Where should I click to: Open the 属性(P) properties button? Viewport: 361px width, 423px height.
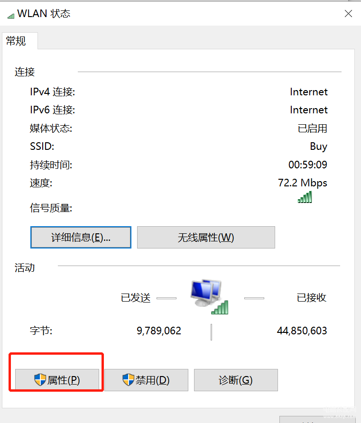(x=57, y=380)
